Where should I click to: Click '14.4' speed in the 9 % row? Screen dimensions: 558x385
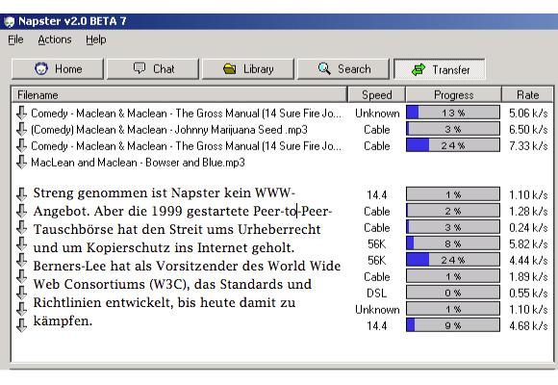pyautogui.click(x=377, y=325)
